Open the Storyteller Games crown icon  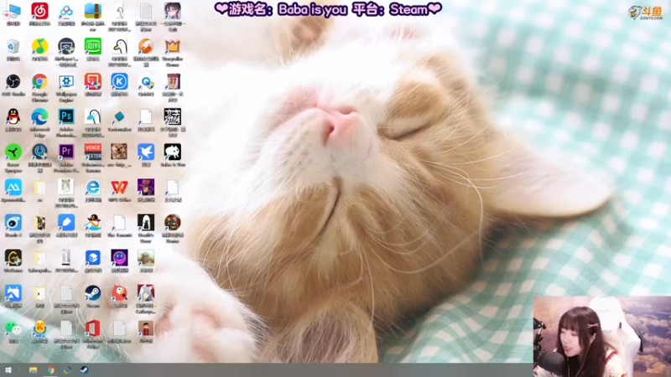pyautogui.click(x=172, y=47)
